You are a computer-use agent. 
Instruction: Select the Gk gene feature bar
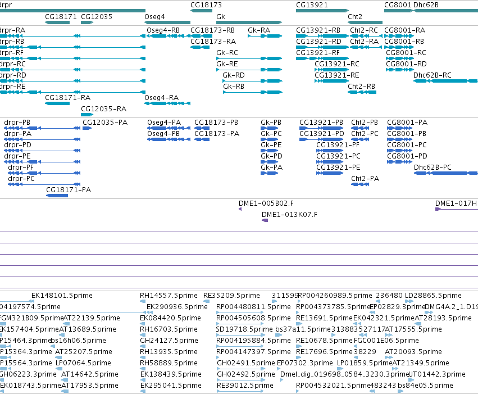pos(249,22)
